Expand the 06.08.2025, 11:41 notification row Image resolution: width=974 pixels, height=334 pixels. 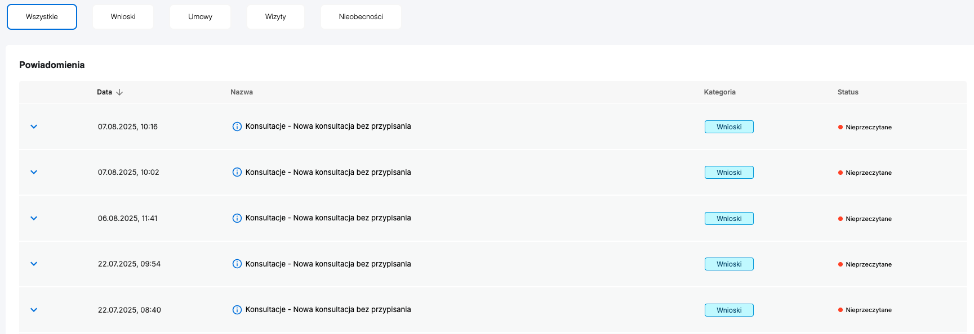tap(34, 218)
